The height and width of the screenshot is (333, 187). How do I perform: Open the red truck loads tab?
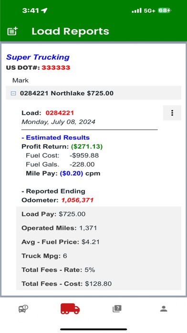(70, 309)
